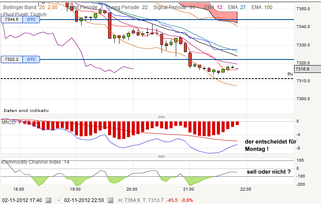This screenshot has height=204, width=321.
Task: Click the -0.6% percent change value
Action: click(x=187, y=200)
